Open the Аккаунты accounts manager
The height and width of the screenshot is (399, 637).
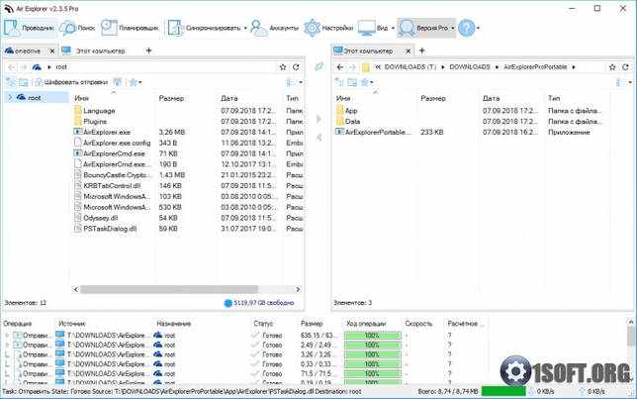click(x=275, y=28)
